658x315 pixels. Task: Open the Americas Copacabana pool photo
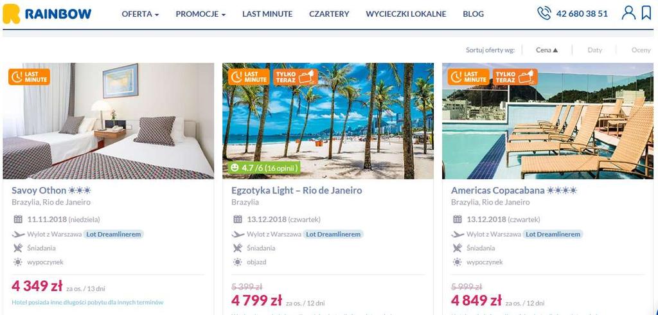point(547,122)
